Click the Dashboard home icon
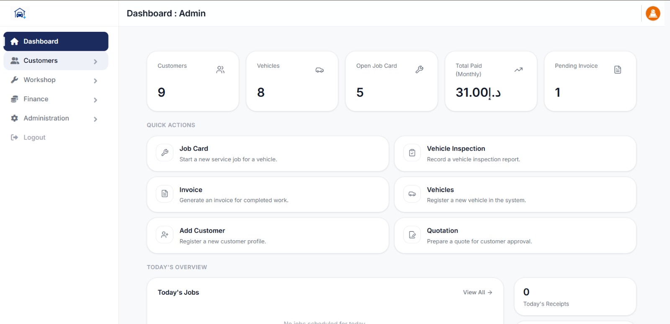 [x=15, y=41]
